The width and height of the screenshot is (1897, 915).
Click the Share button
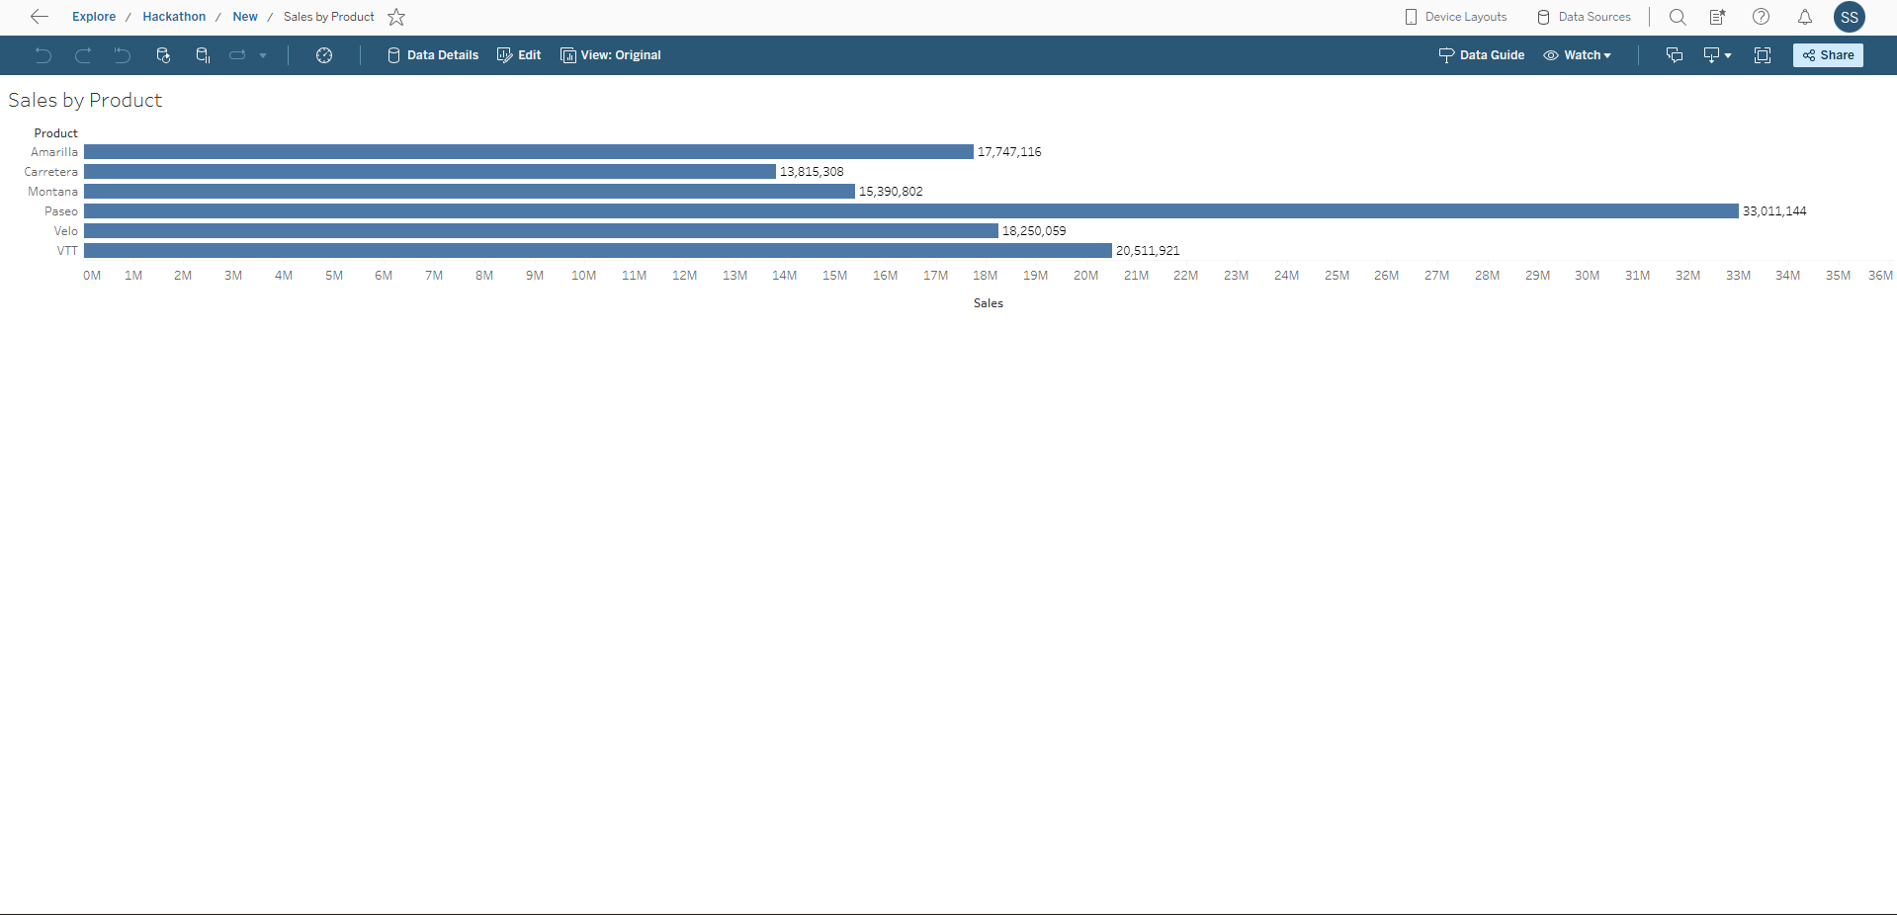(1828, 55)
